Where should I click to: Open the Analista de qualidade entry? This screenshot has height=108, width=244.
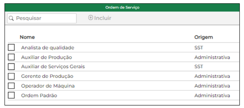[x=48, y=48]
